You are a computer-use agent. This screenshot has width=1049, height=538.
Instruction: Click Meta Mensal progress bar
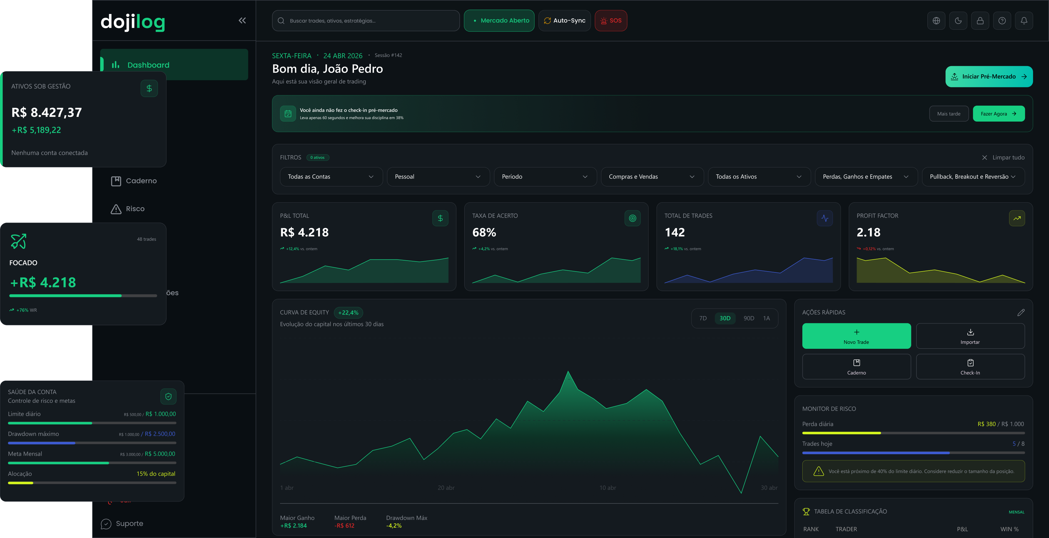tap(92, 463)
